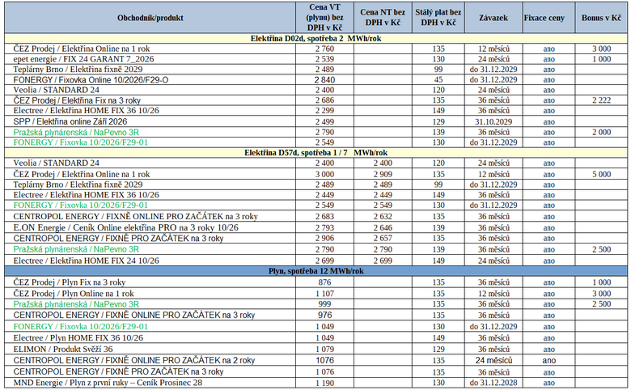Viewport: 631px width, 390px height.
Task: Select the ČEZ Prodej Plyn Fix na 3 roky row
Action: coord(315,282)
